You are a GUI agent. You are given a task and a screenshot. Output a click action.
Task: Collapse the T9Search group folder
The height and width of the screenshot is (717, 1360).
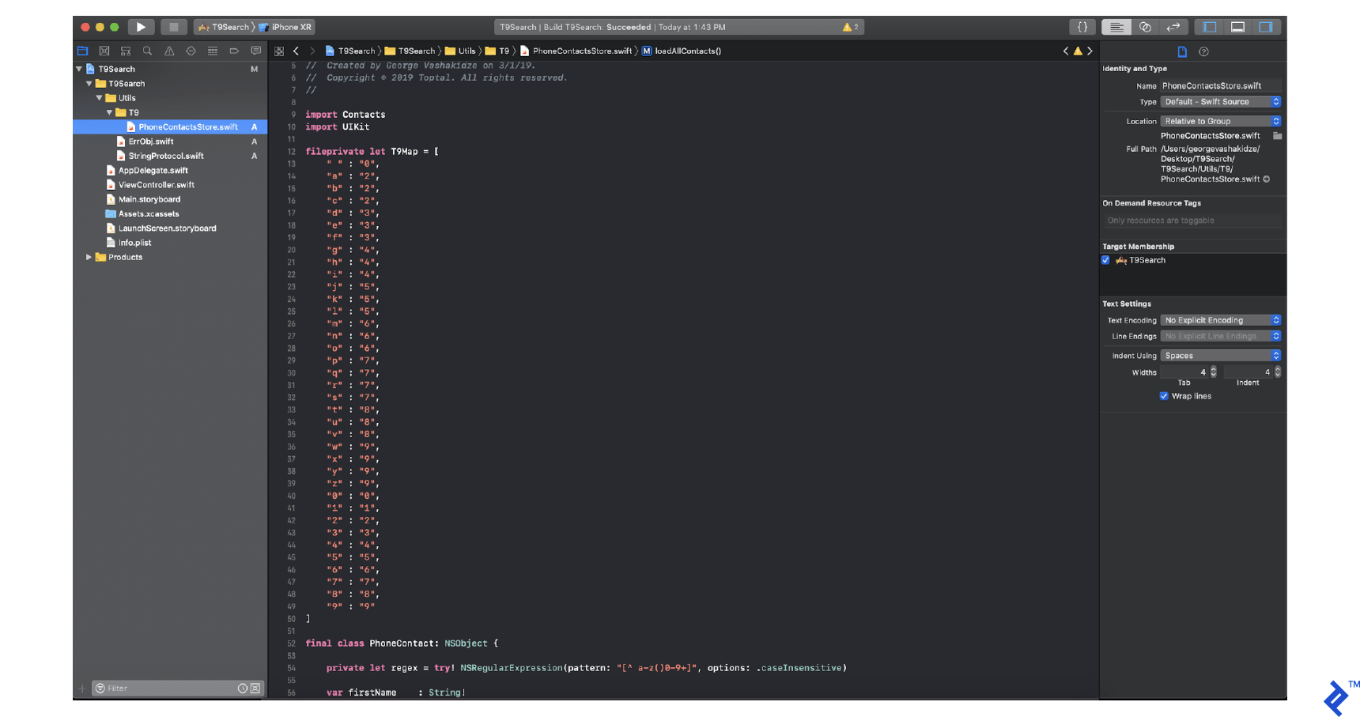89,83
